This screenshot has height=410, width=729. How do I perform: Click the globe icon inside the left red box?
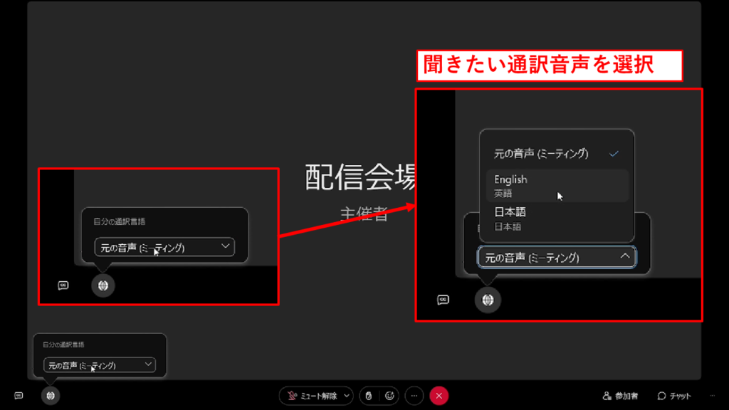click(104, 285)
